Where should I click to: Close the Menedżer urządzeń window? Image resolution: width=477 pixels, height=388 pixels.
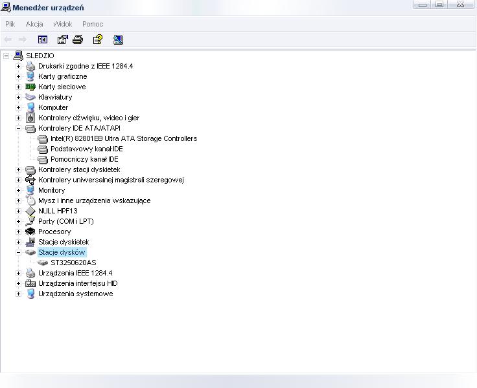tap(460, 5)
